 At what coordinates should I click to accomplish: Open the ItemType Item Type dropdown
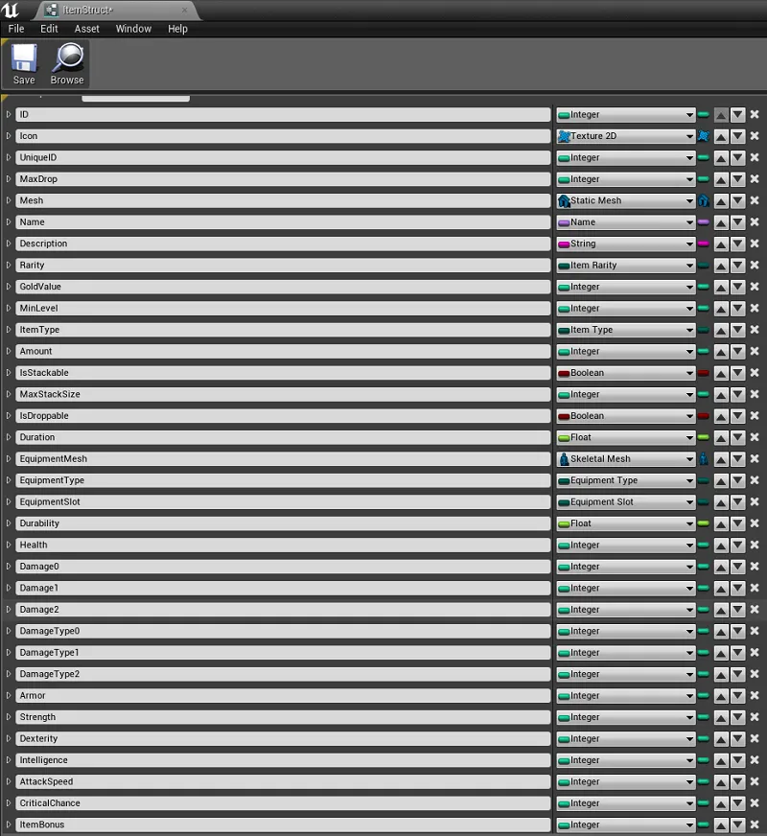pyautogui.click(x=626, y=330)
